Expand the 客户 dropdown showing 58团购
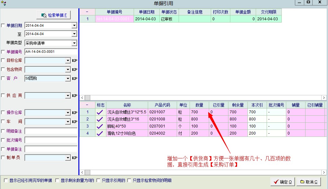 coord(67,78)
